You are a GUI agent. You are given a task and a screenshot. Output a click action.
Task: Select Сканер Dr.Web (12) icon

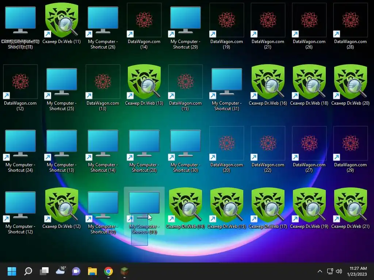pos(61,208)
